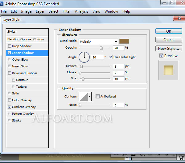Viewport: 185px width, 163px height.
Task: Click the Distance value field showing 5
Action: coord(119,66)
